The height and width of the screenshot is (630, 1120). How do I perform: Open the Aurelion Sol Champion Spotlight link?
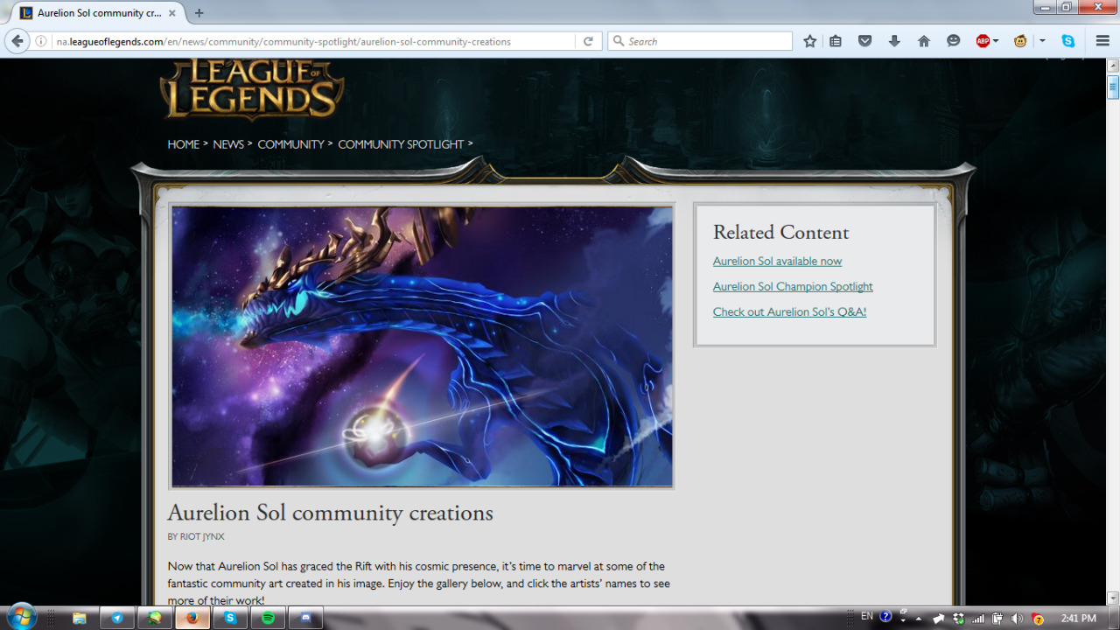[x=793, y=286]
